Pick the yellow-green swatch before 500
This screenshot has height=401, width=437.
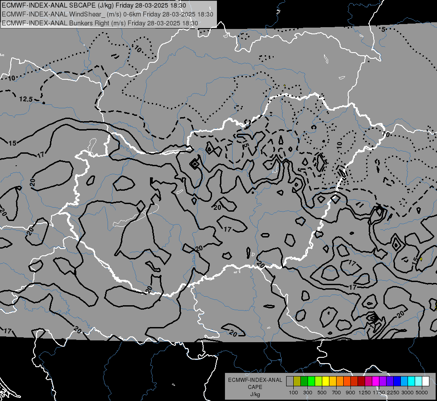click(x=319, y=381)
